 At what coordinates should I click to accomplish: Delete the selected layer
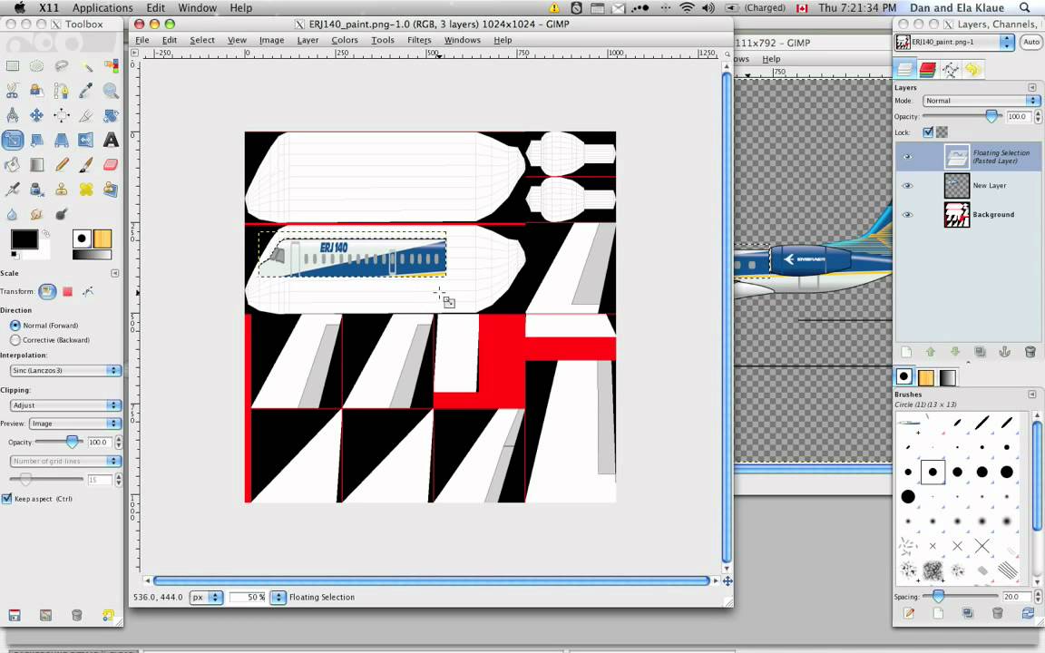pyautogui.click(x=1030, y=352)
